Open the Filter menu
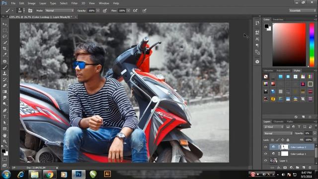 click(x=75, y=3)
